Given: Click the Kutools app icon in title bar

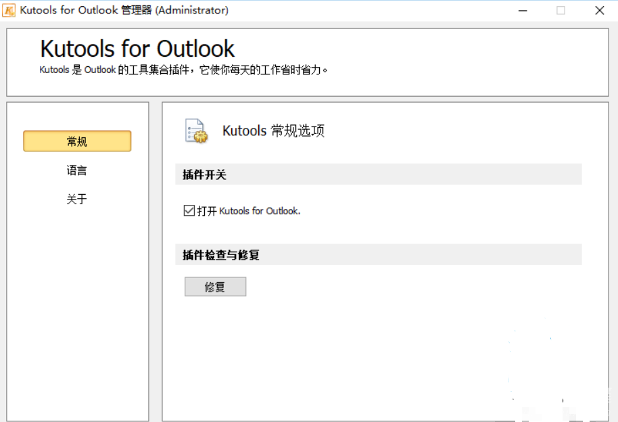Looking at the screenshot, I should [x=9, y=10].
